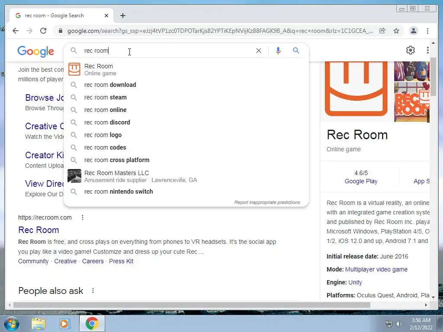Open the Windows Start menu orb

point(12,323)
